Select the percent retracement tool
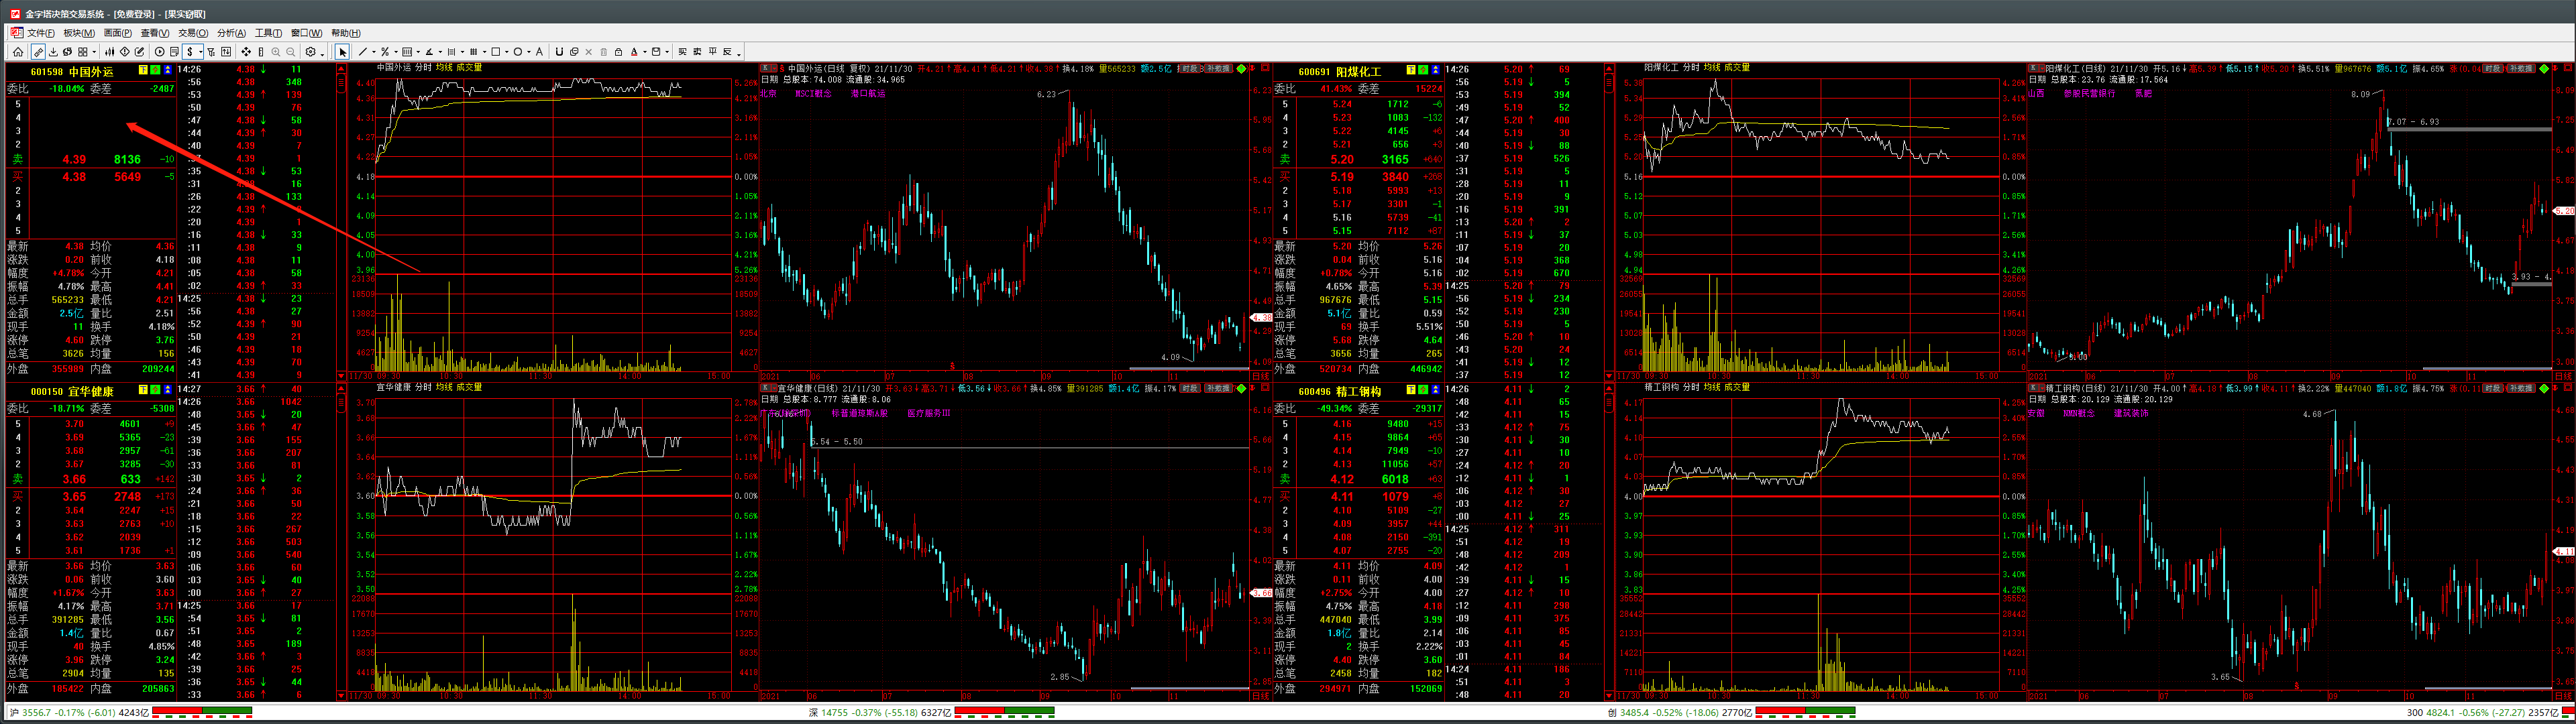 385,52
